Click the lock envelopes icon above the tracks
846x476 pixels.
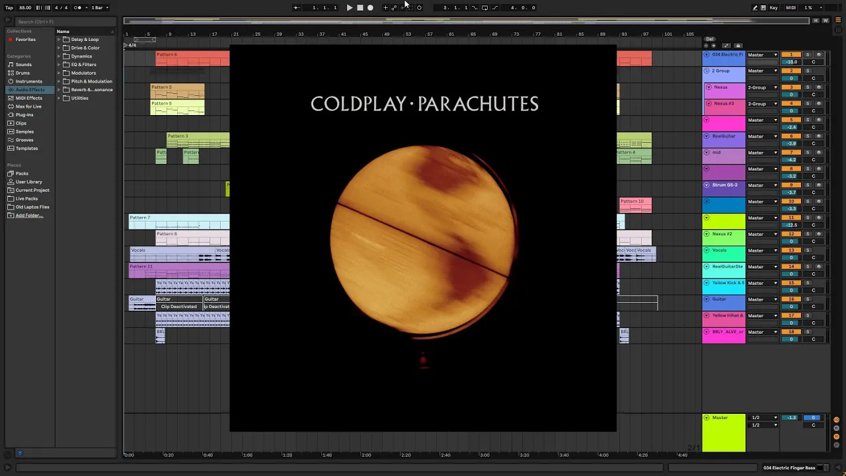(x=738, y=46)
